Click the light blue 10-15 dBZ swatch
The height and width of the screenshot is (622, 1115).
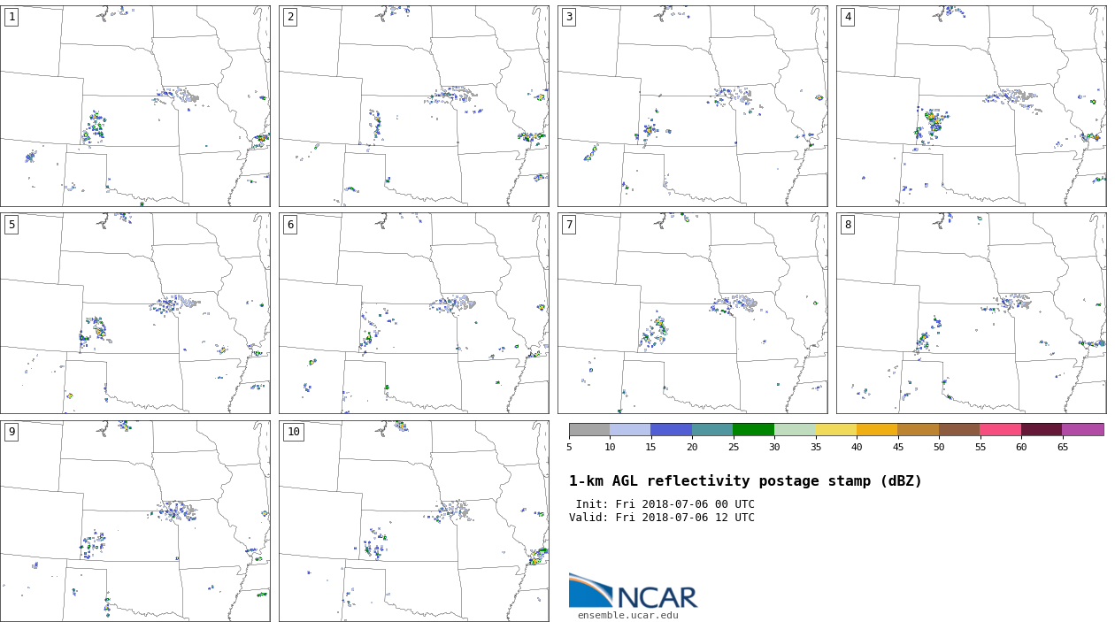630,429
